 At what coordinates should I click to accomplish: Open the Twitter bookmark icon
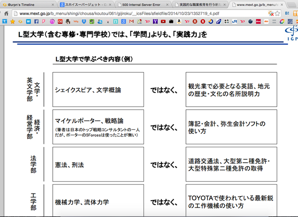4,21
